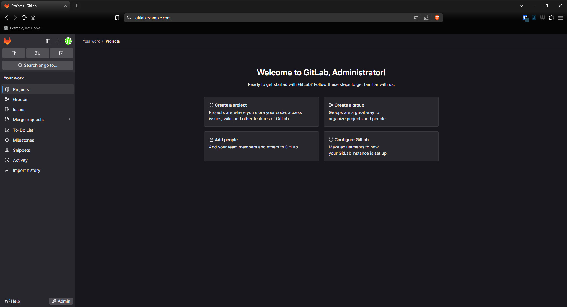
Task: Open Milestones in the sidebar
Action: [x=24, y=140]
